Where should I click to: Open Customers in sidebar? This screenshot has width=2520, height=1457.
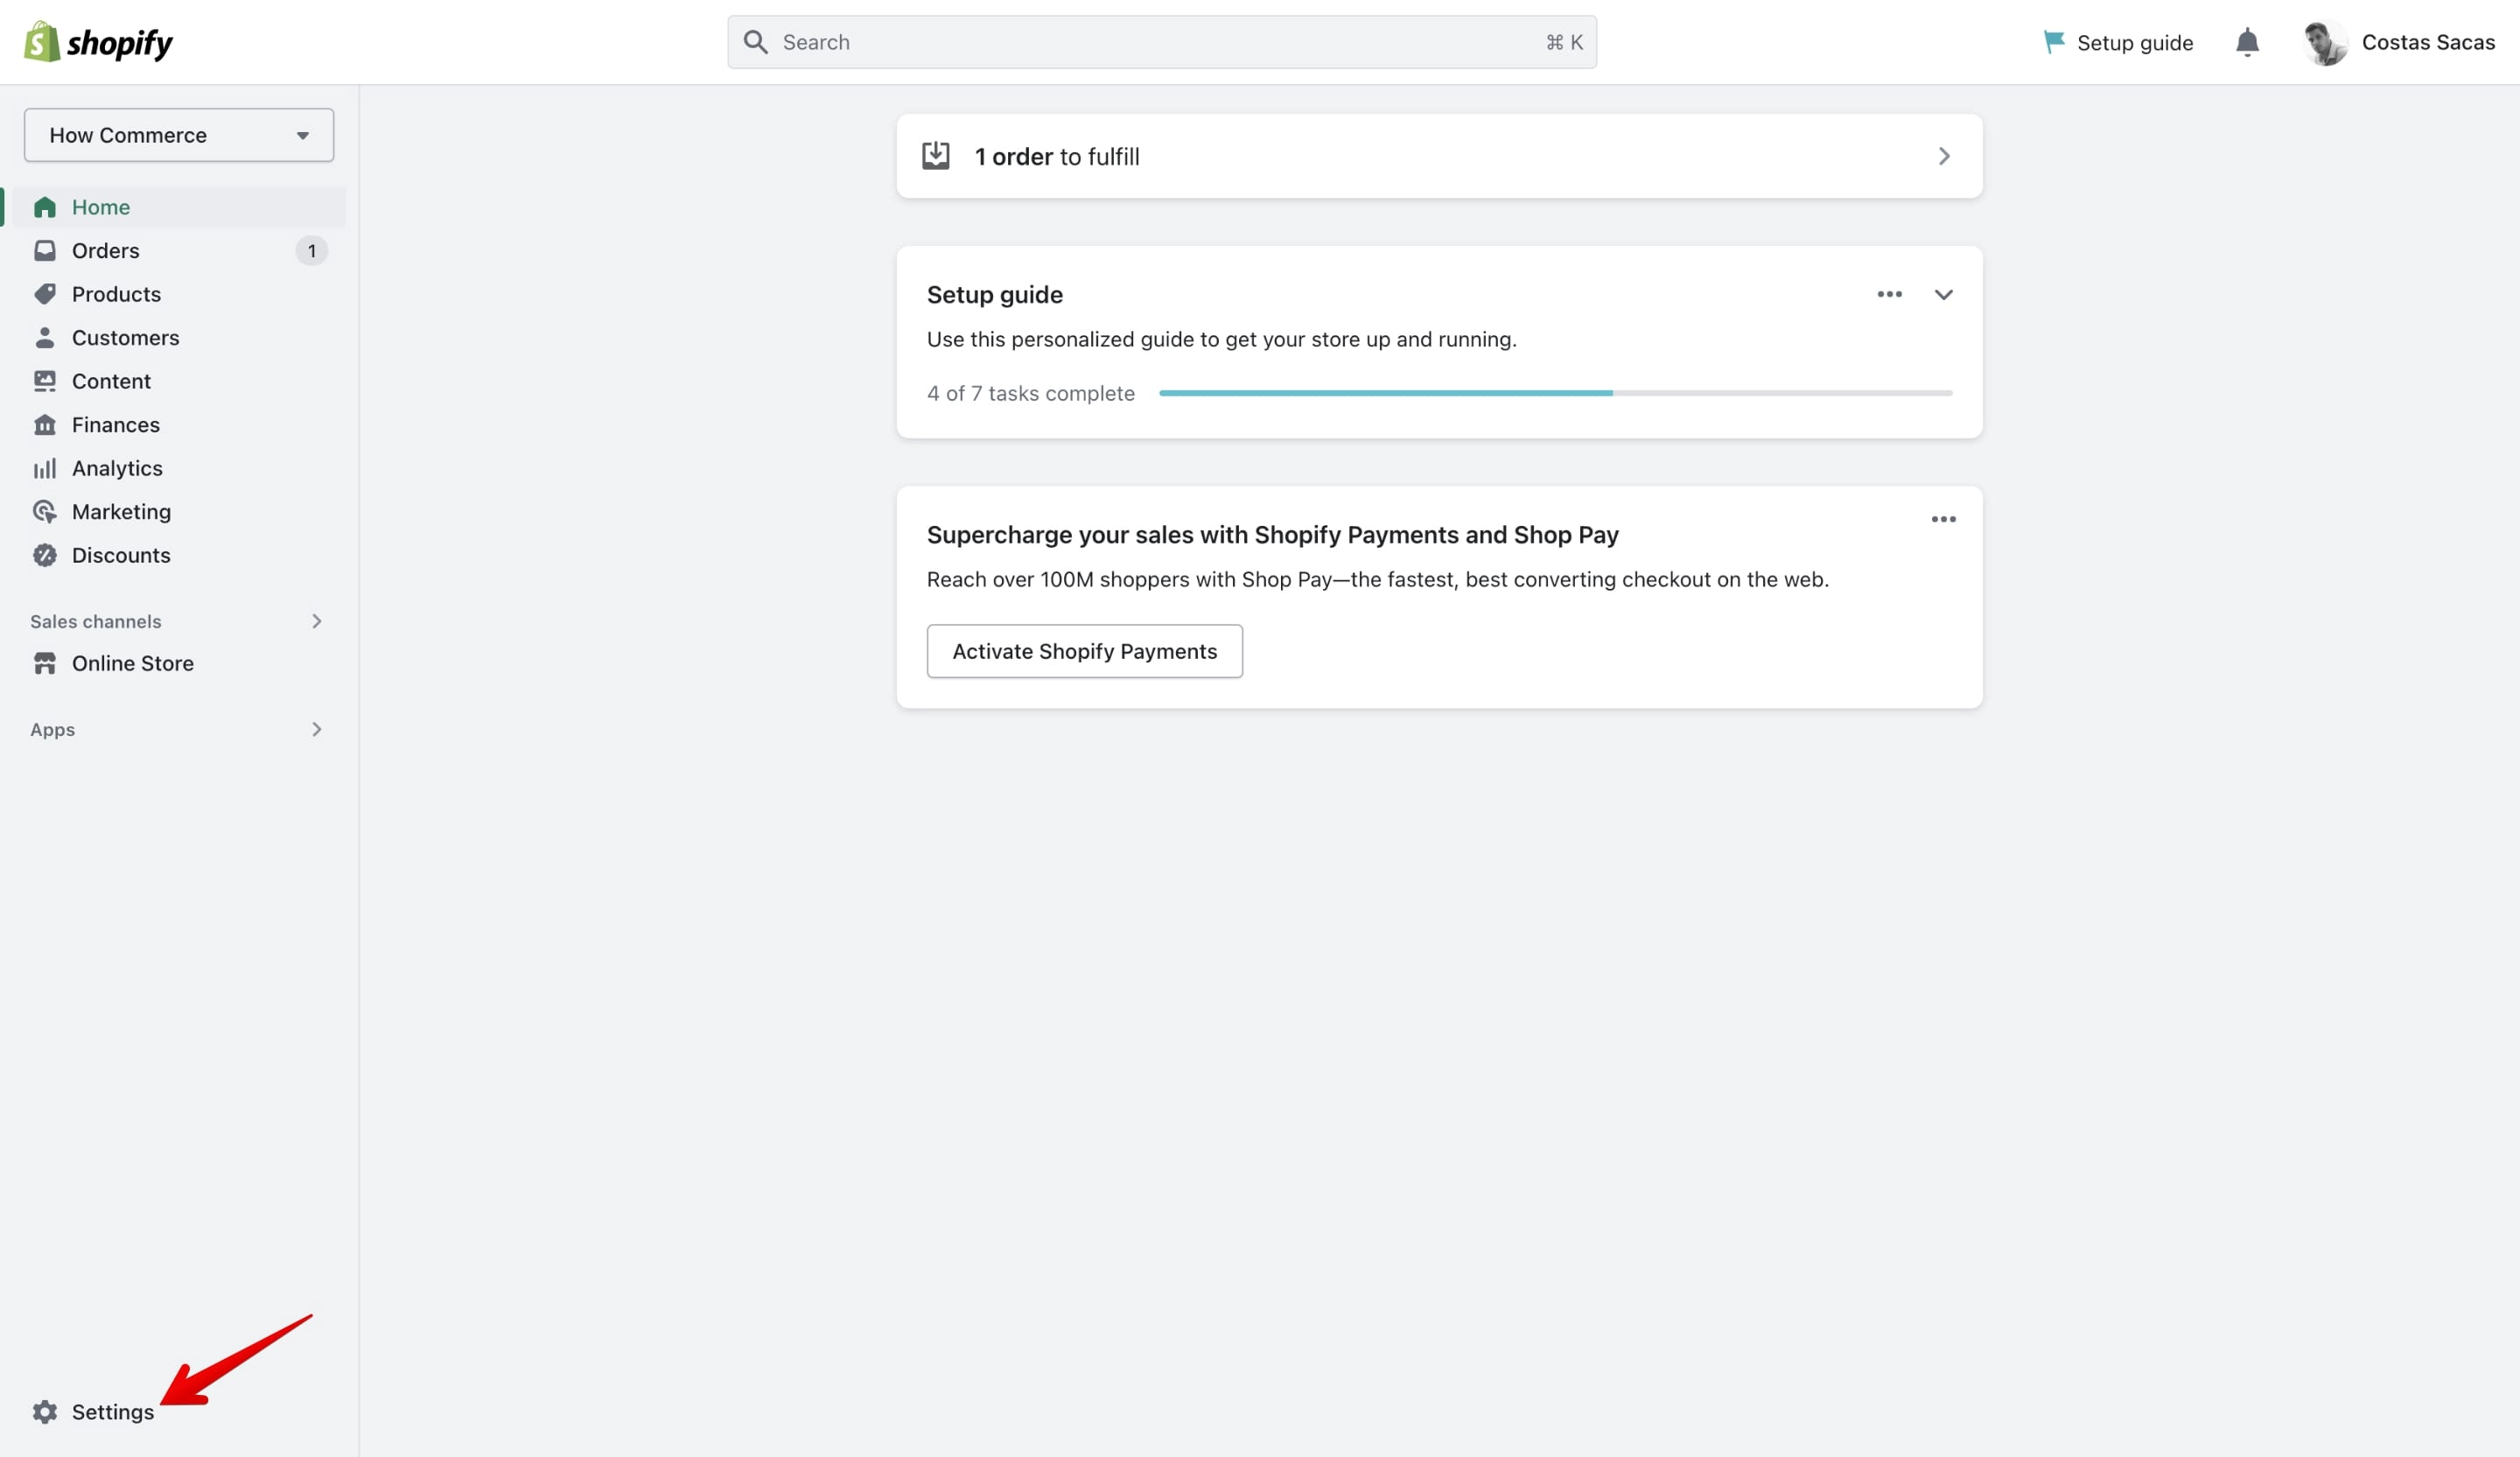coord(126,337)
